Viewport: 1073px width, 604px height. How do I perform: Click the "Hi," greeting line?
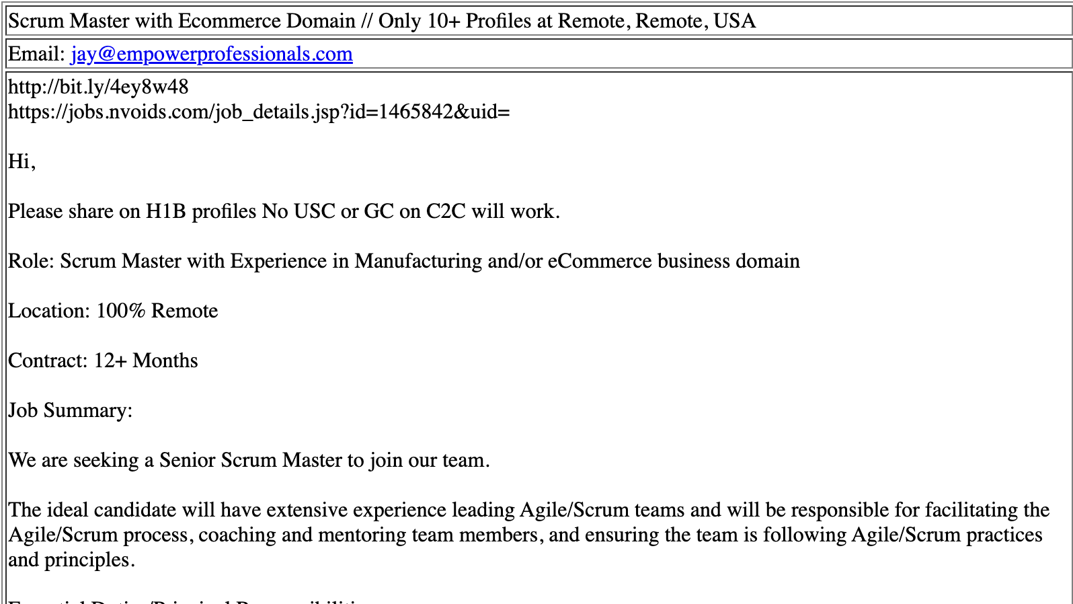(x=22, y=161)
